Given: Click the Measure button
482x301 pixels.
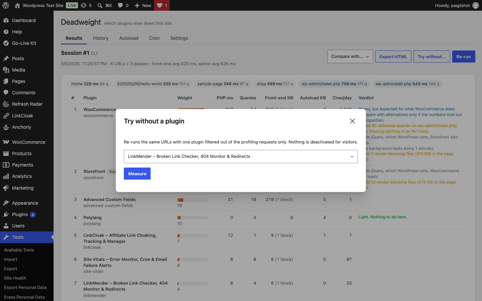Looking at the screenshot, I should point(137,174).
